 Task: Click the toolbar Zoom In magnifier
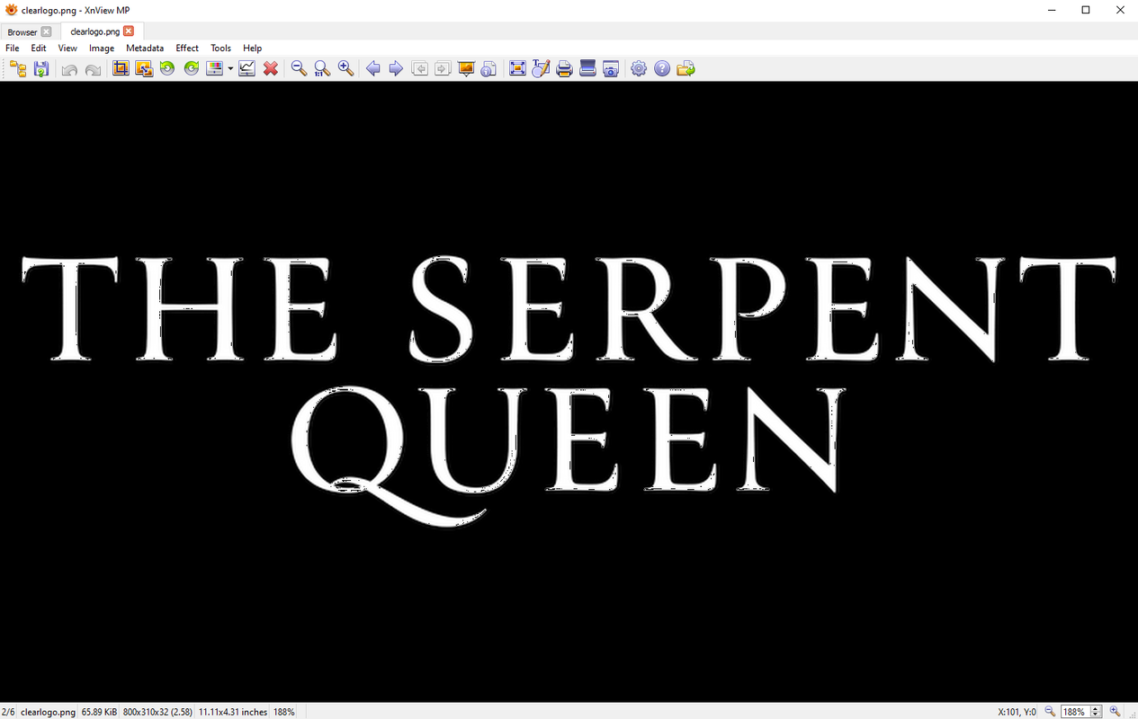tap(345, 69)
